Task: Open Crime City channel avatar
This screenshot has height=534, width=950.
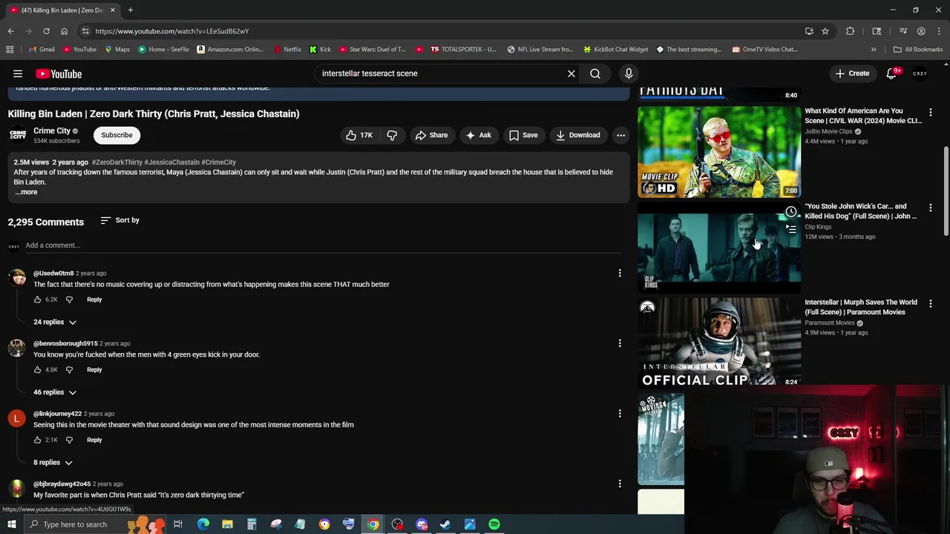Action: coord(18,135)
